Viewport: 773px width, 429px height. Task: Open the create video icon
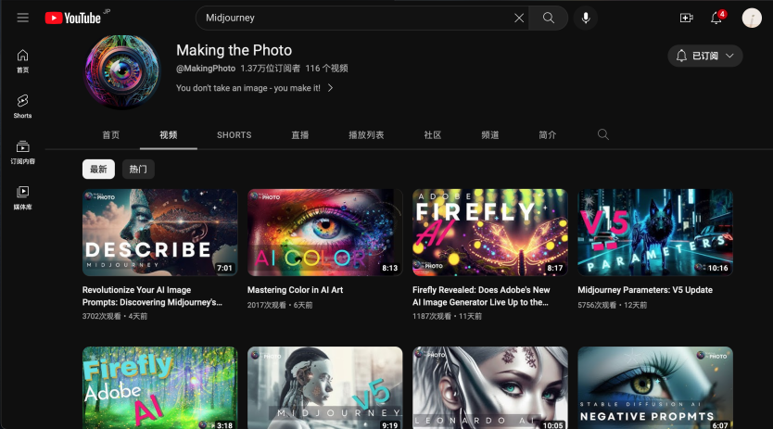686,19
